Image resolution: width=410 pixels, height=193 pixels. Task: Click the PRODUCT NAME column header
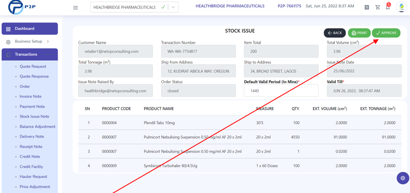pos(159,109)
